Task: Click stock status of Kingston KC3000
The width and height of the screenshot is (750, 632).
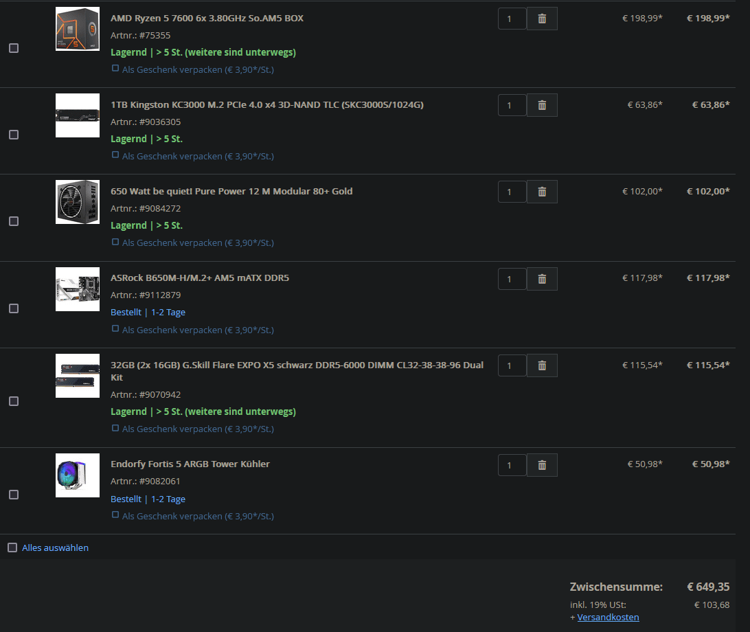Action: pyautogui.click(x=146, y=139)
